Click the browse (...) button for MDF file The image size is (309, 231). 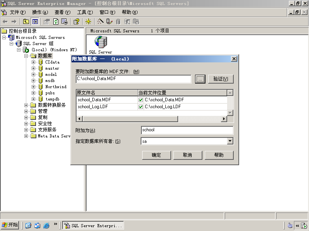(200, 79)
